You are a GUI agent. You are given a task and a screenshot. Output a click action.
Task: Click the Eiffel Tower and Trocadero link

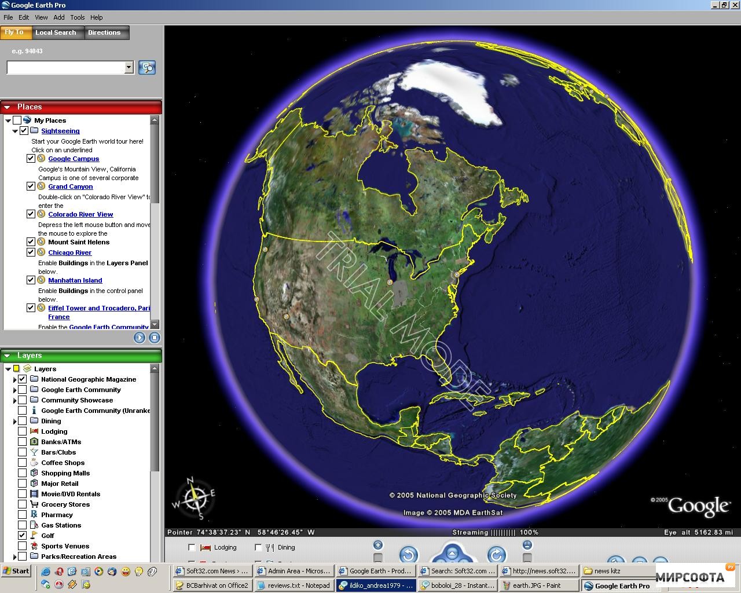(x=99, y=312)
